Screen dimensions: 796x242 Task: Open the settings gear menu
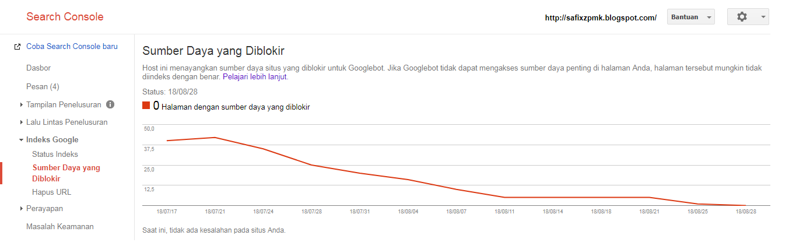[742, 17]
